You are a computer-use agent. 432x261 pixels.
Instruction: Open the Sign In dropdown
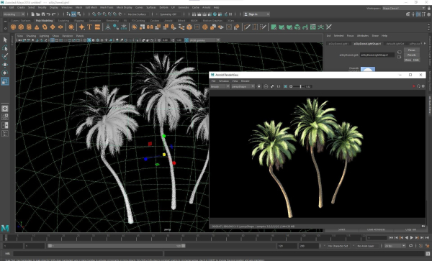click(x=256, y=14)
